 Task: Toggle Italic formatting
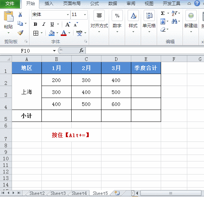point(44,24)
